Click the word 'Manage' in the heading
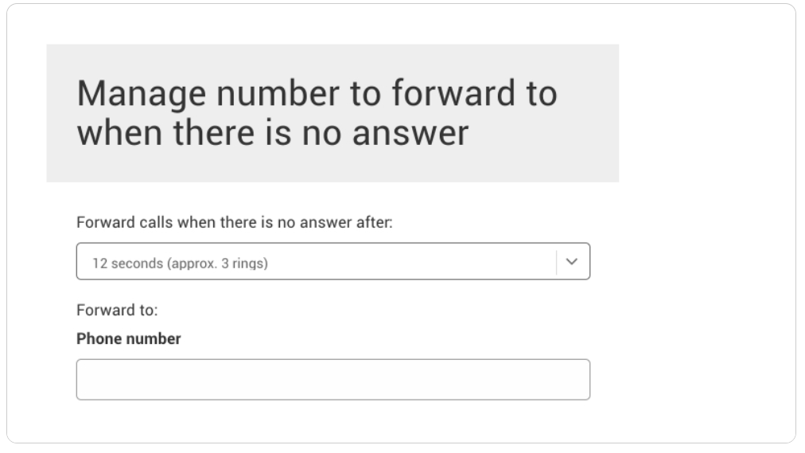The width and height of the screenshot is (805, 453). tap(142, 95)
